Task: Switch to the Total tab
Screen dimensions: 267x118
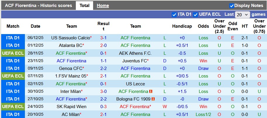Action: point(84,6)
